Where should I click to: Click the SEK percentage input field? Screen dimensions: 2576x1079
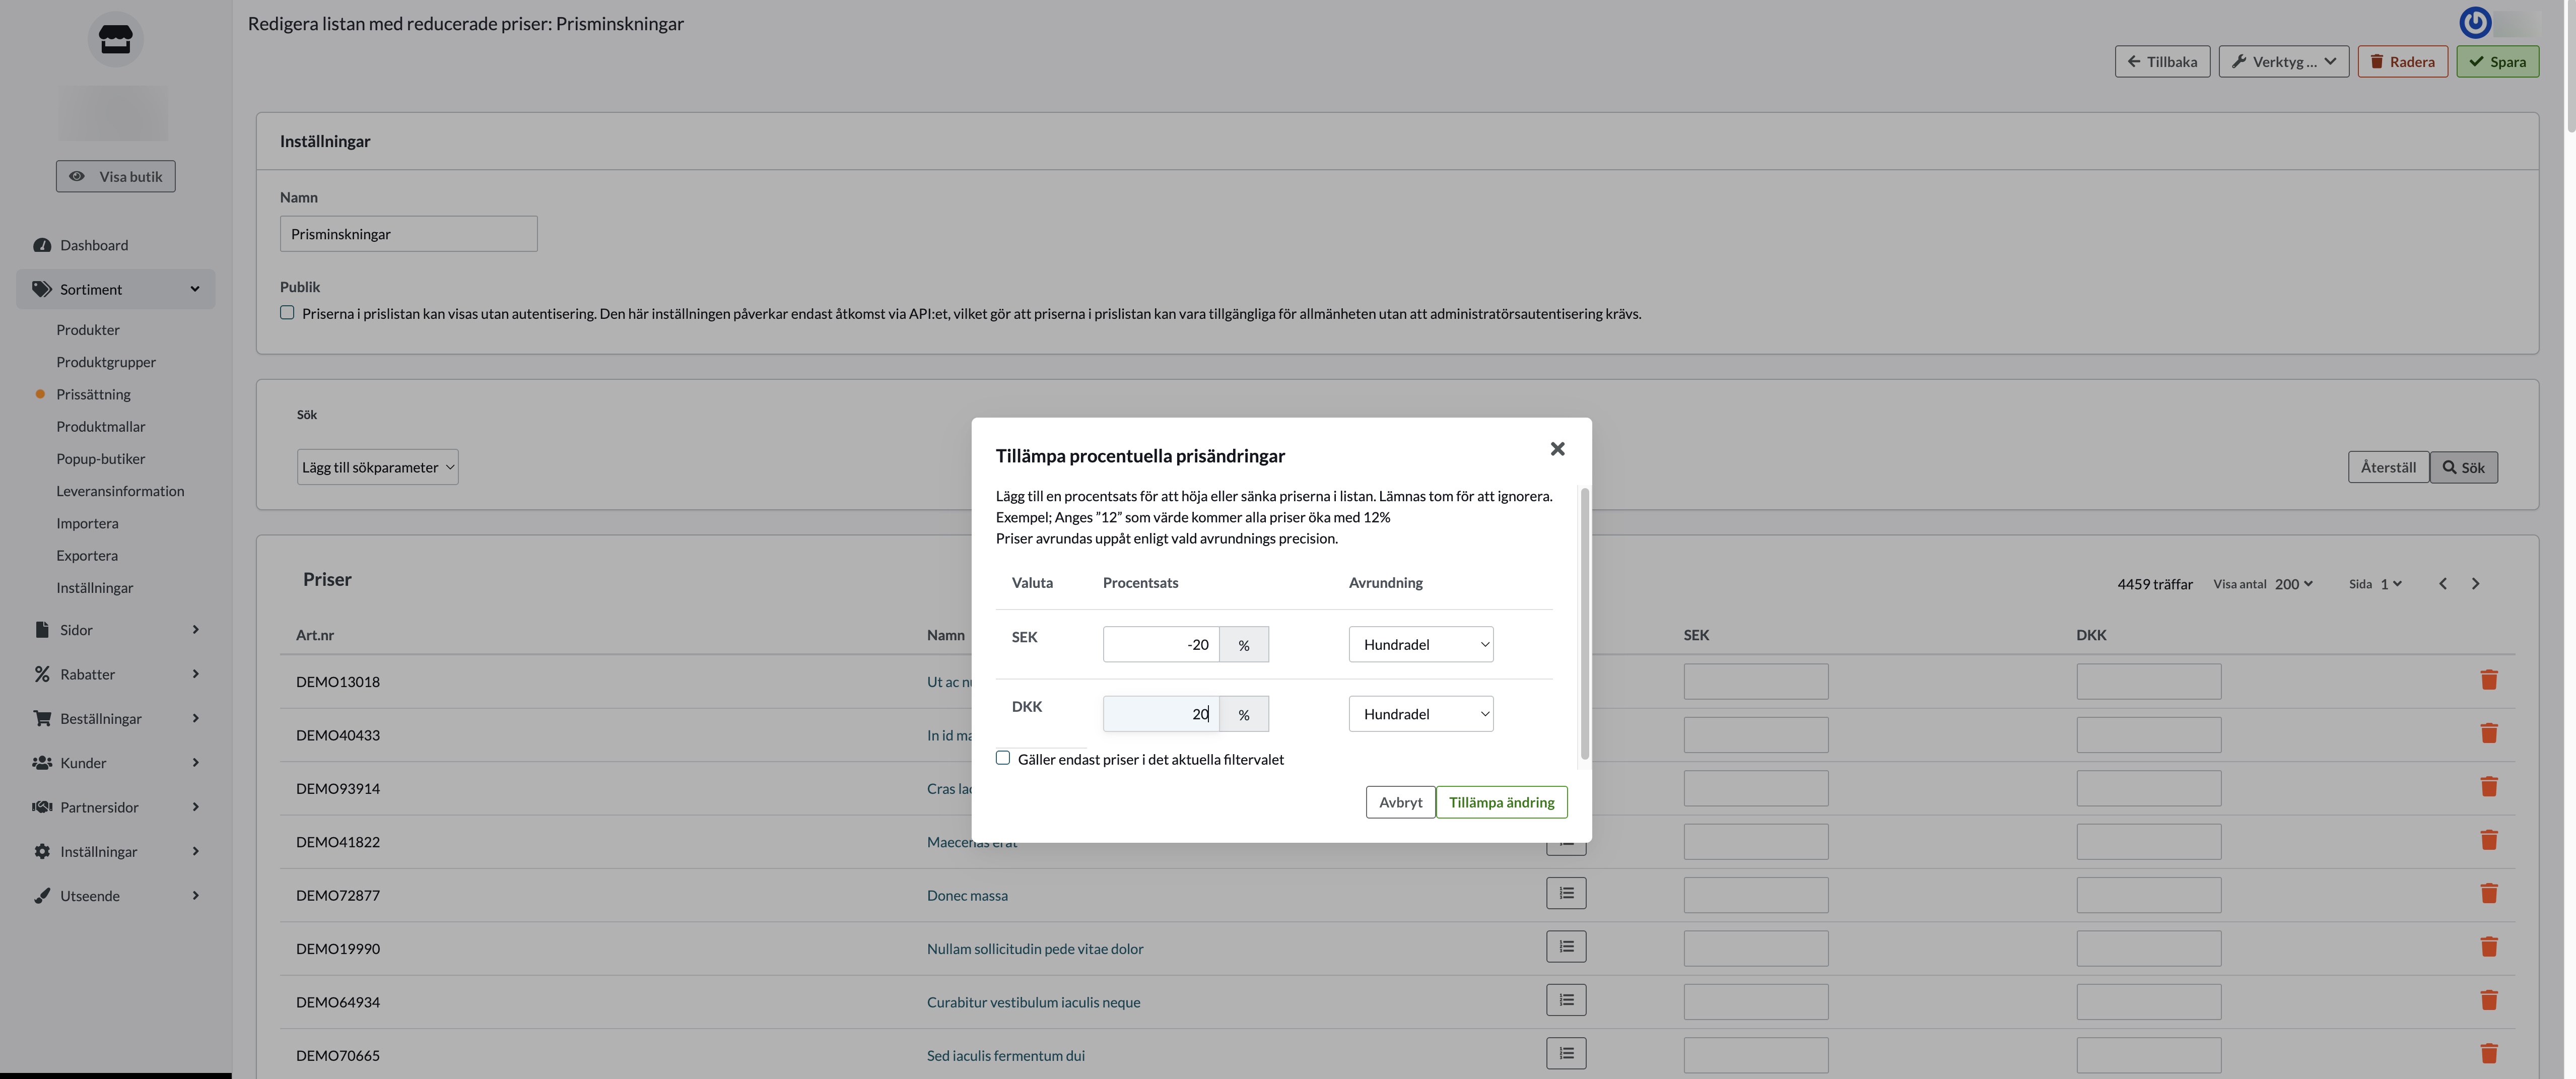(1160, 644)
